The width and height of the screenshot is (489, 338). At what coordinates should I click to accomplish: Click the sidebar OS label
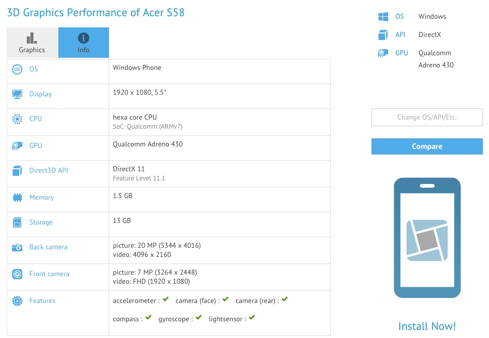tap(399, 17)
